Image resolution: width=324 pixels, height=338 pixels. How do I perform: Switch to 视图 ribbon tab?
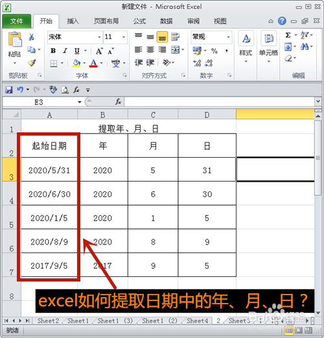pyautogui.click(x=220, y=21)
